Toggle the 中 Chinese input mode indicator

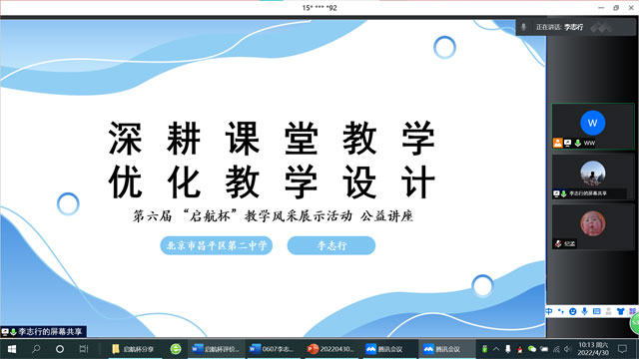click(549, 311)
